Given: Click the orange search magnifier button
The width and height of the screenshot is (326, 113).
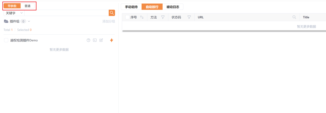Looking at the screenshot, I should click(112, 13).
